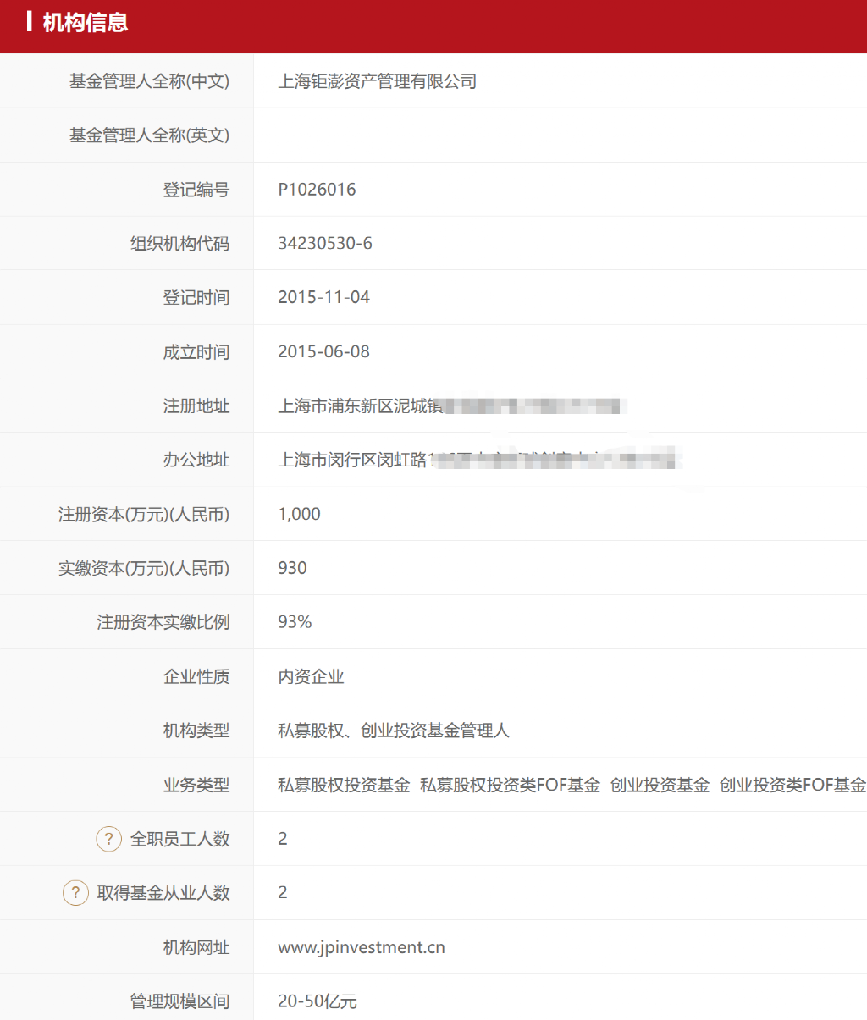Screen dimensions: 867x1020
Task: Click the label 机构网址
Action: coord(196,947)
